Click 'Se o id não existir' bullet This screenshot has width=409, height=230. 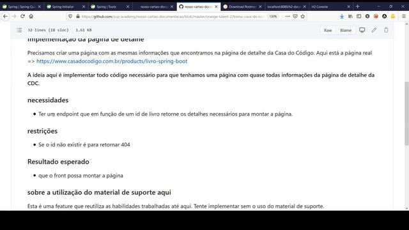pyautogui.click(x=84, y=145)
